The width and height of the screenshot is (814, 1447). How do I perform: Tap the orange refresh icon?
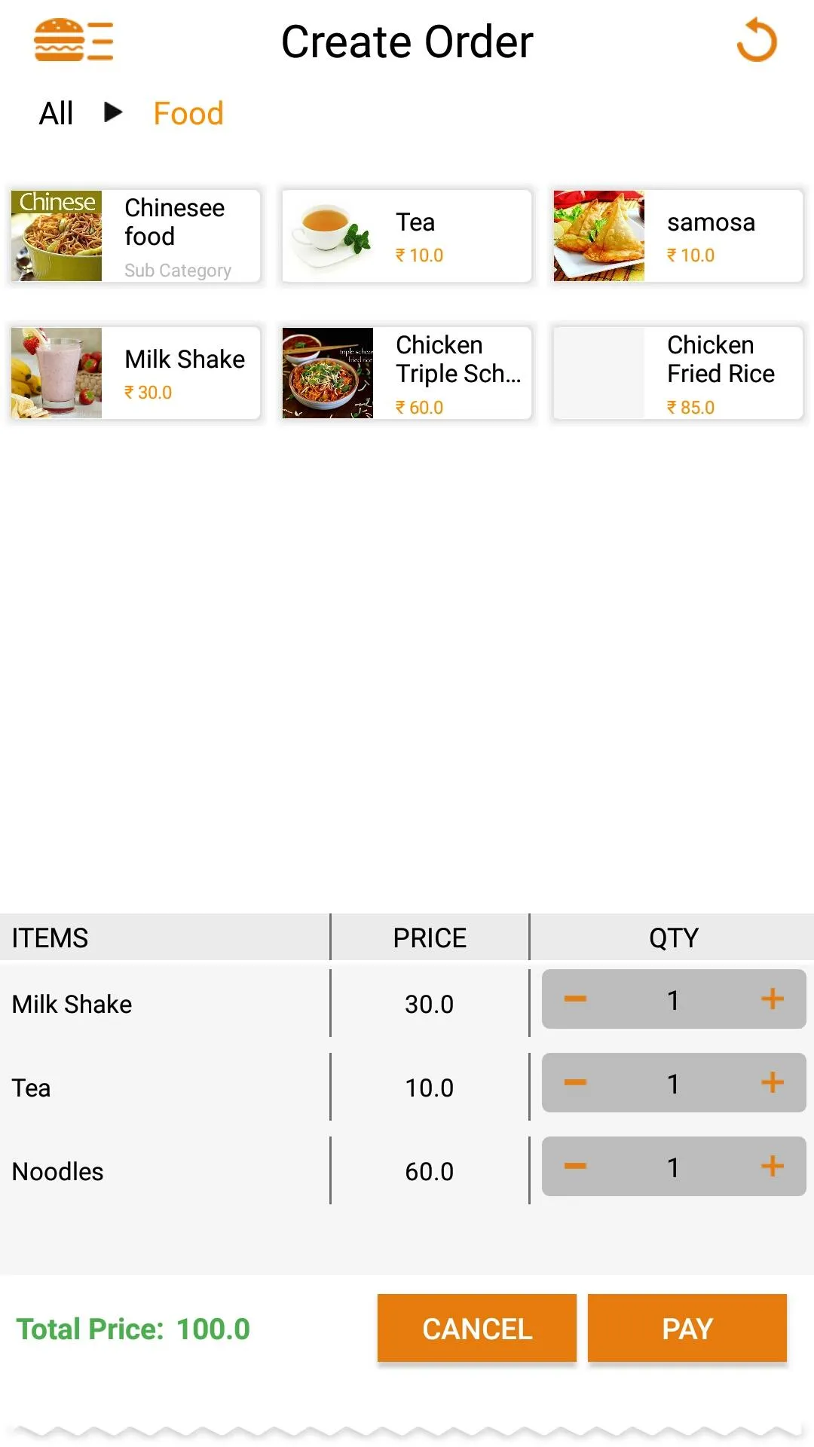tap(757, 41)
